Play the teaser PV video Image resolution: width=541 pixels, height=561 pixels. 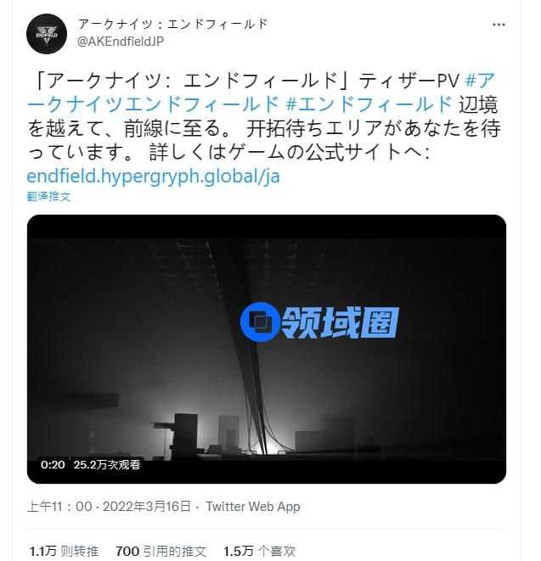click(267, 349)
